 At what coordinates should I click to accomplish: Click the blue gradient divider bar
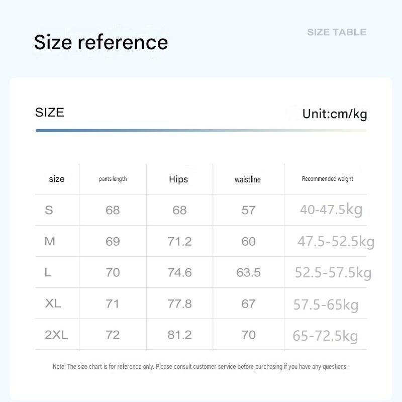pos(201,131)
